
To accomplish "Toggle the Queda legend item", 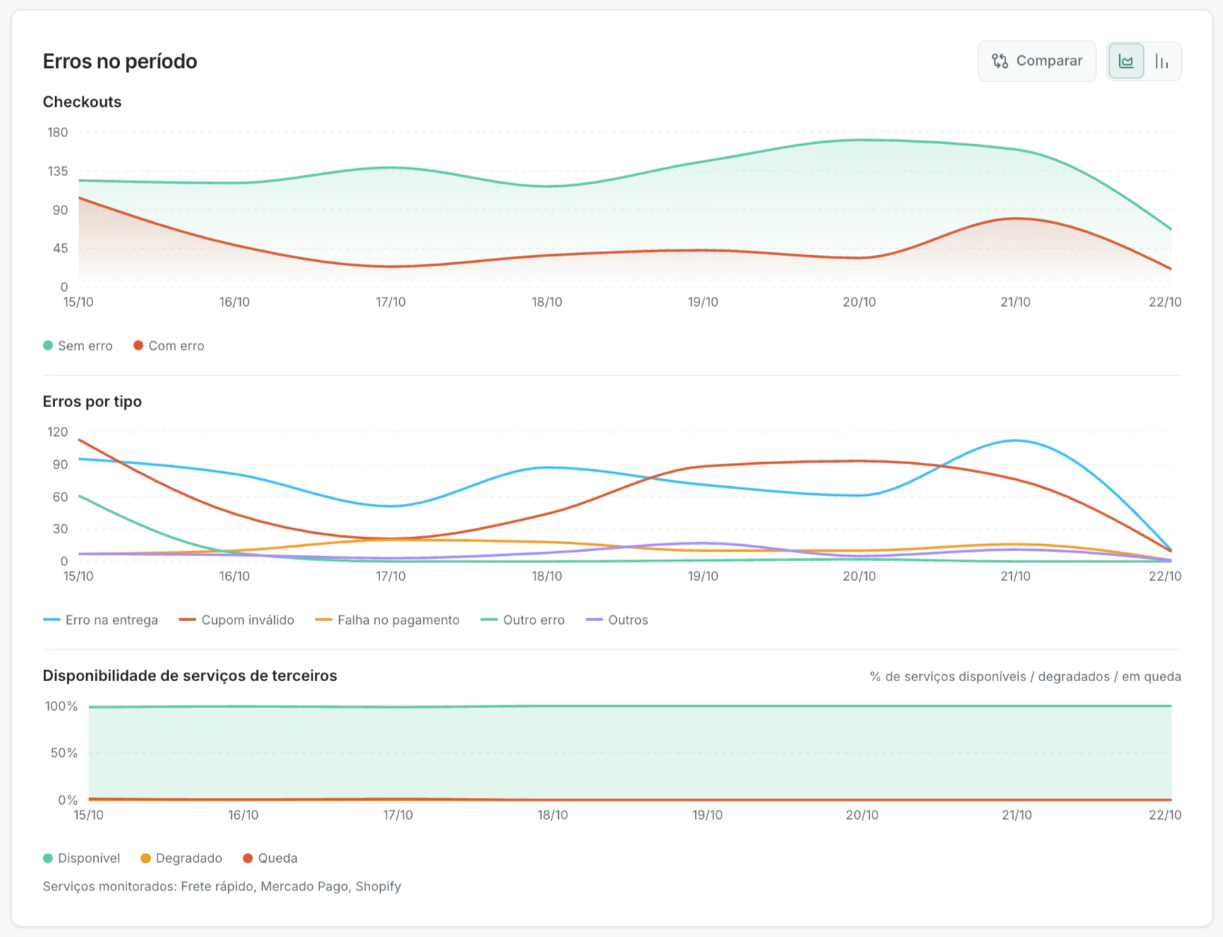I will coord(270,858).
